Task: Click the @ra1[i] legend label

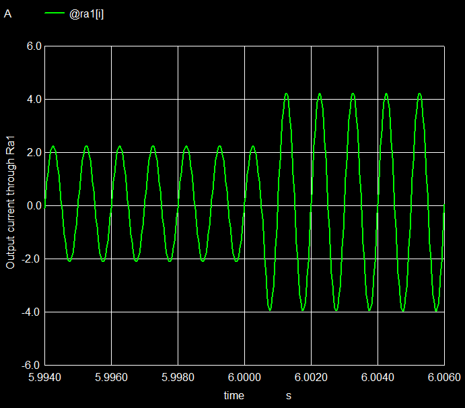Action: (x=86, y=14)
